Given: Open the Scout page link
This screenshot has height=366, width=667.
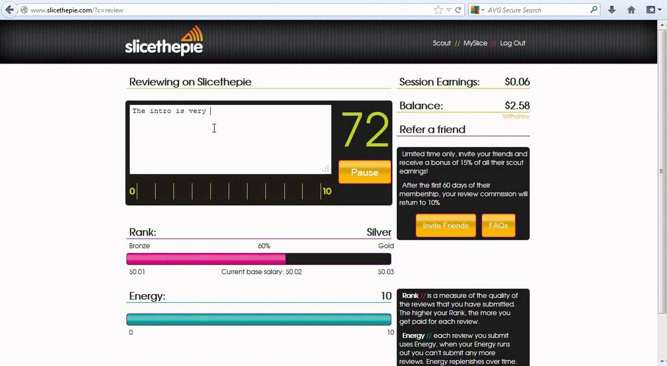Looking at the screenshot, I should (x=442, y=43).
